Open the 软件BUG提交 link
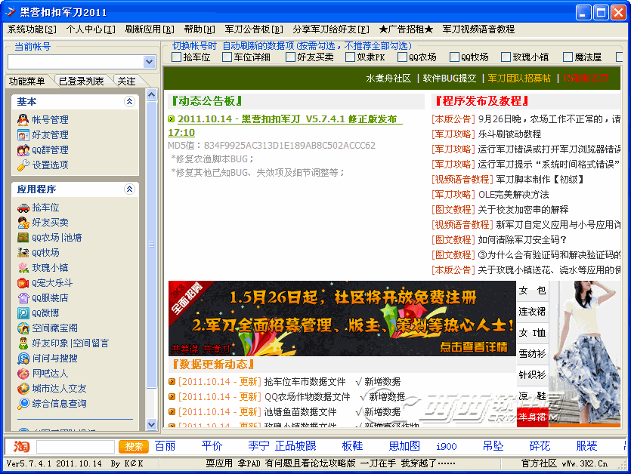 [450, 78]
